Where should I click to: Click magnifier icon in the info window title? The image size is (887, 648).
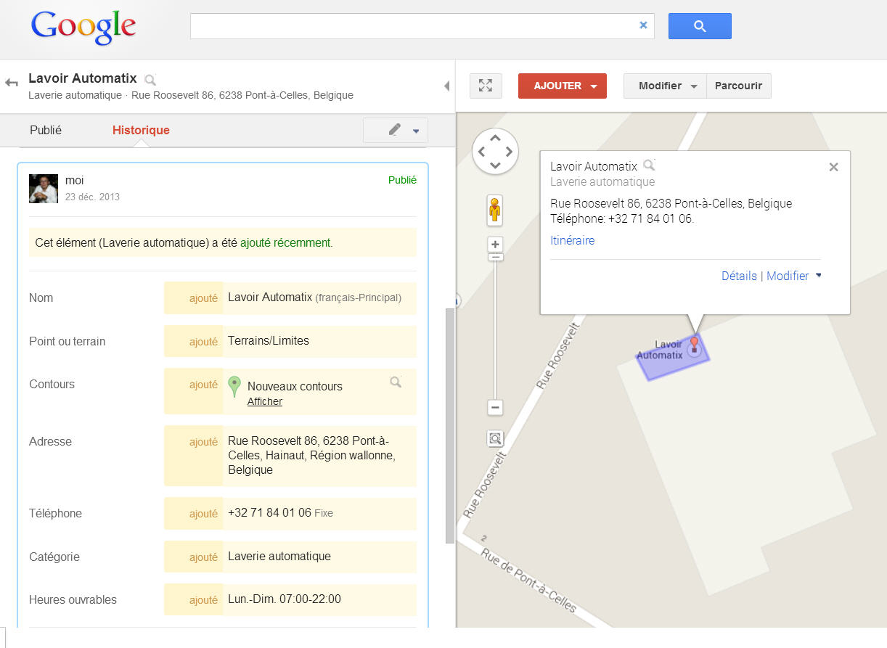tap(649, 165)
